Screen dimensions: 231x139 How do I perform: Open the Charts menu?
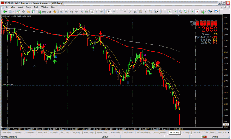point(28,7)
